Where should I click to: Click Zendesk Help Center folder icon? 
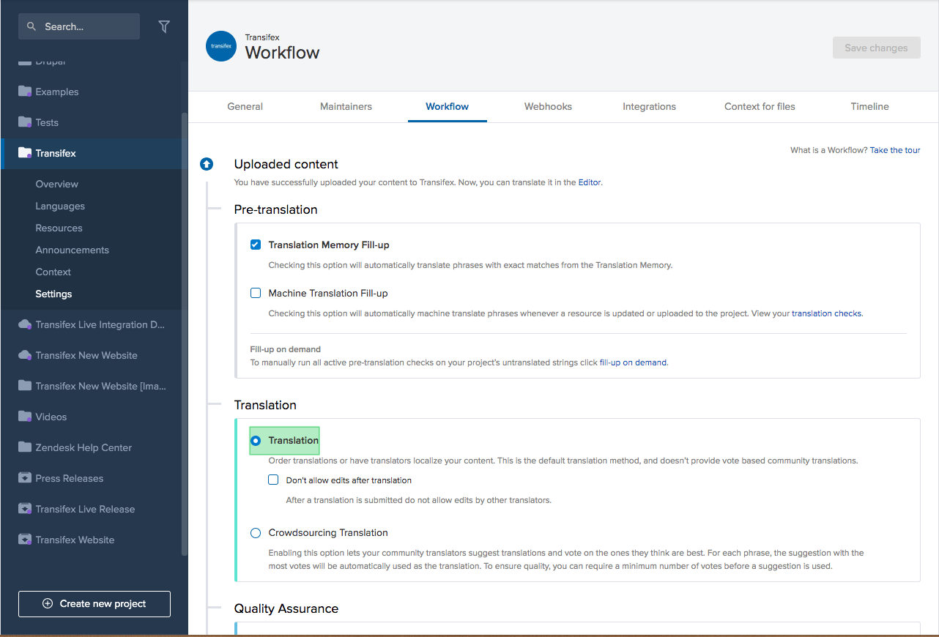(24, 447)
